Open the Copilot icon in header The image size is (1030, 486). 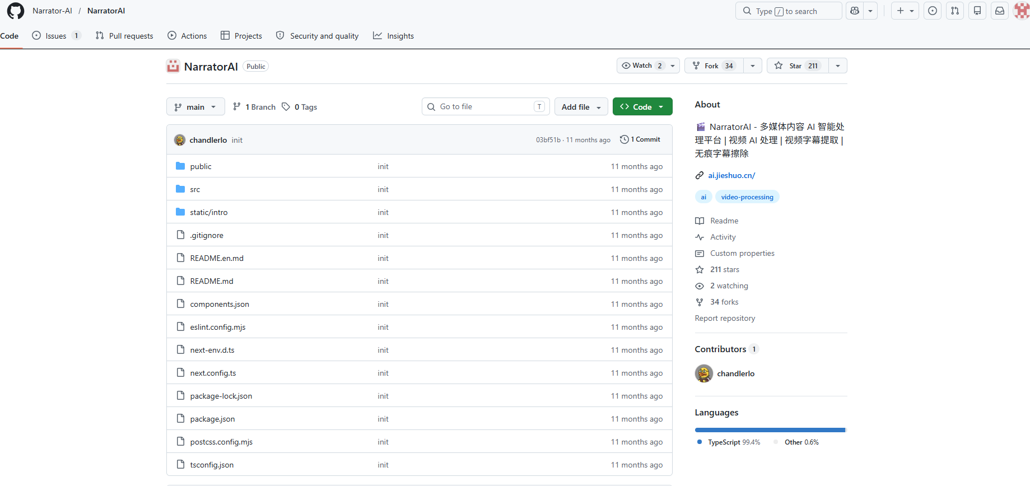(x=855, y=11)
